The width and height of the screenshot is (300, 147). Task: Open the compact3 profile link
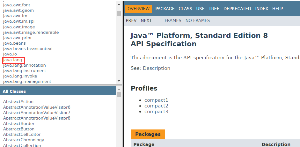click(x=156, y=112)
